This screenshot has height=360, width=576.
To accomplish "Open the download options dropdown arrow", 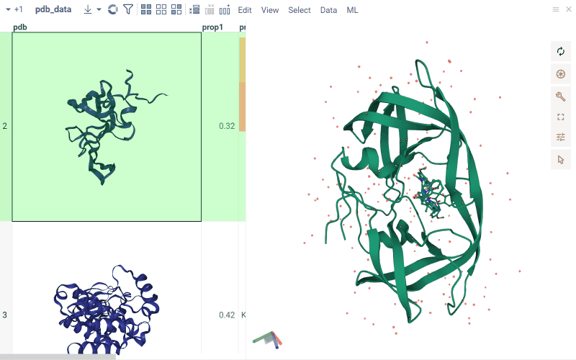I will point(99,9).
